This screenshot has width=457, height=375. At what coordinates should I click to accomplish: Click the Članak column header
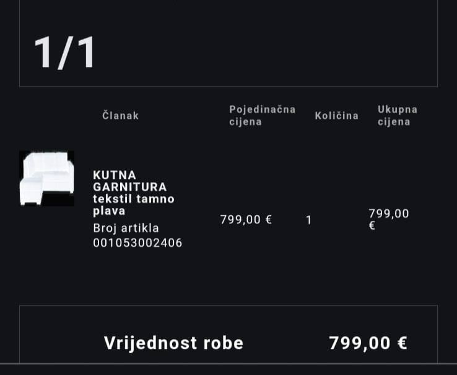coord(120,116)
